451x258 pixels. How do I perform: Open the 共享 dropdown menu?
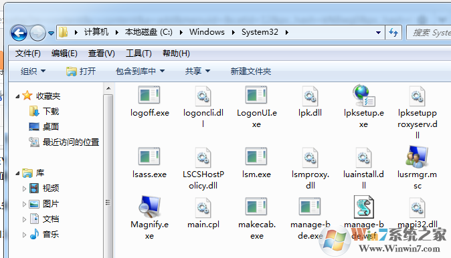point(197,71)
